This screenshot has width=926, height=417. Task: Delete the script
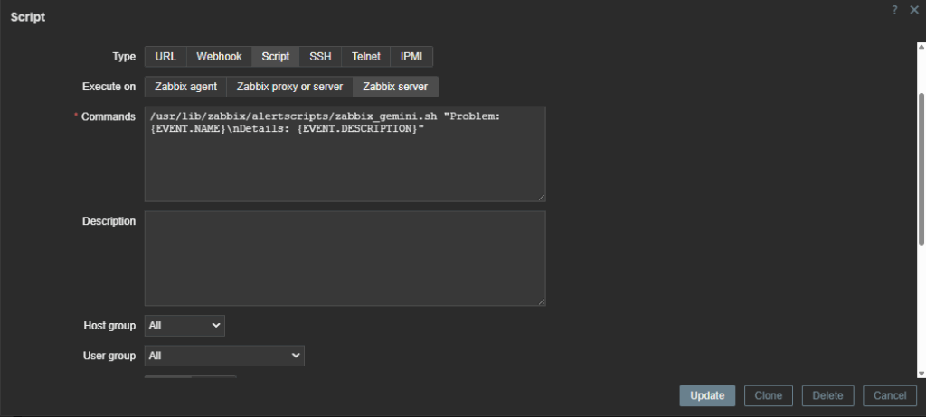[x=827, y=395]
